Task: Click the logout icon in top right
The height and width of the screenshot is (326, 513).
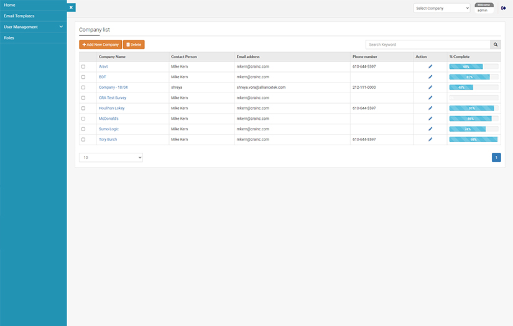Action: pyautogui.click(x=504, y=8)
